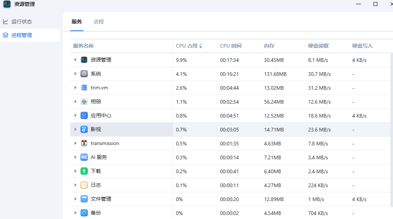Expand the 文件管理 service row
Viewport: 393px width, 219px height.
75,199
